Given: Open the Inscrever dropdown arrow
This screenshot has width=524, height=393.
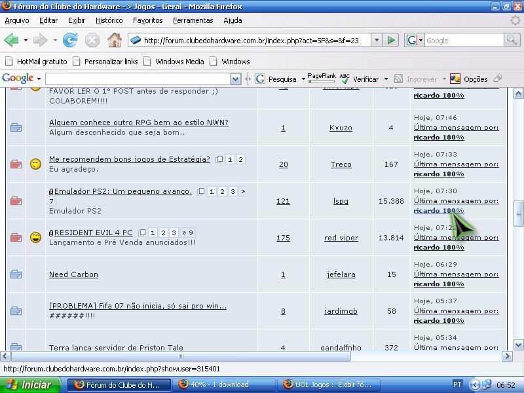Looking at the screenshot, I should tap(444, 79).
